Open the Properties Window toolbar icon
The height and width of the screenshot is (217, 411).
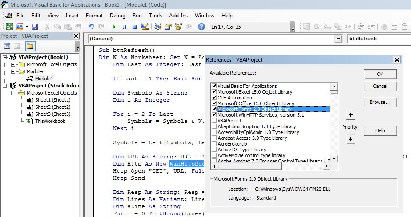(x=168, y=27)
